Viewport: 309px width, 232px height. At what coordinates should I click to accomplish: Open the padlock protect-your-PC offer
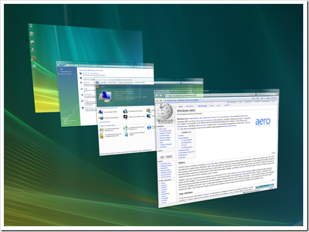click(x=101, y=136)
